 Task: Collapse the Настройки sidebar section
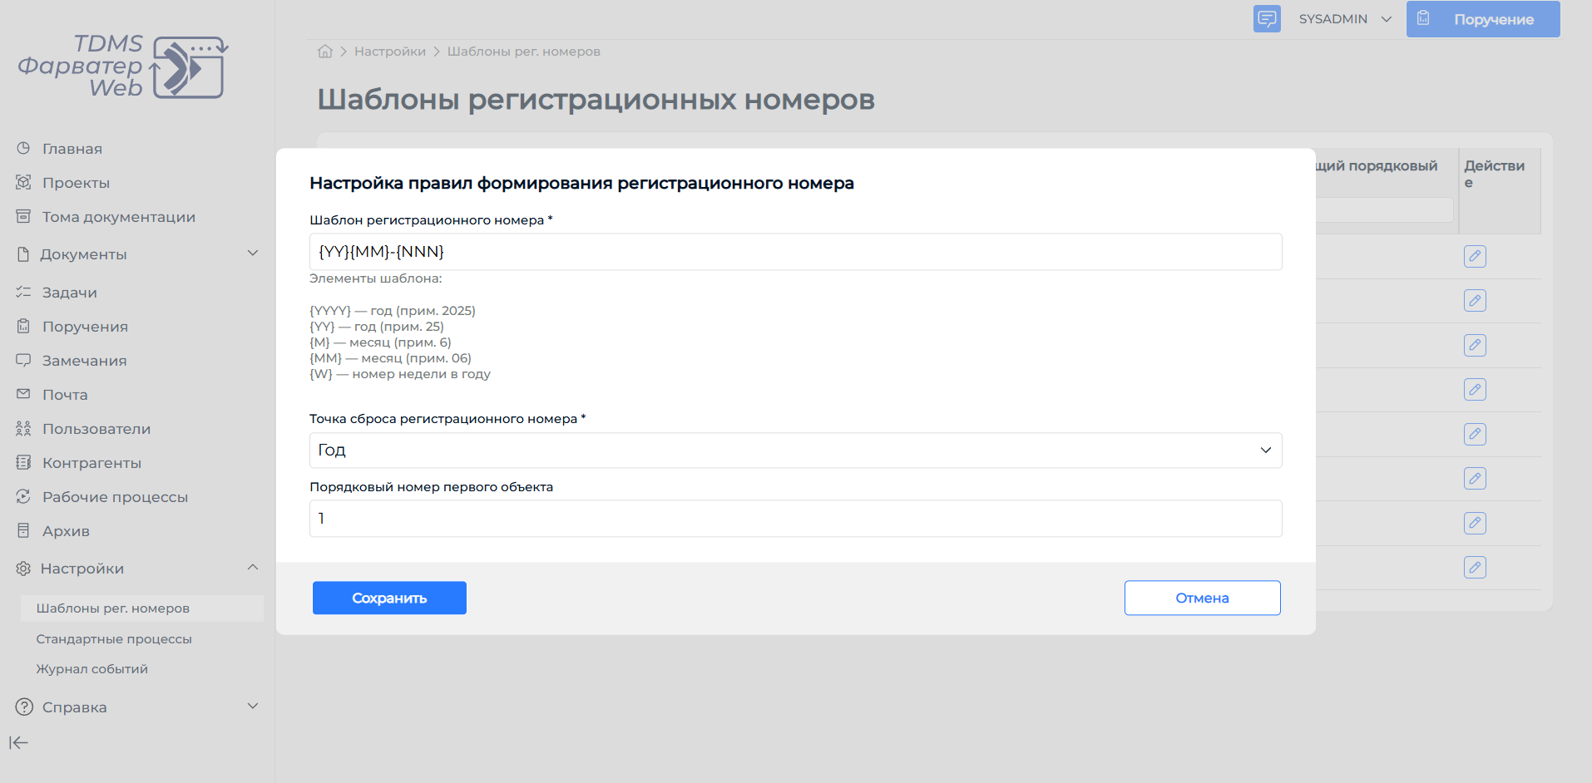click(253, 568)
